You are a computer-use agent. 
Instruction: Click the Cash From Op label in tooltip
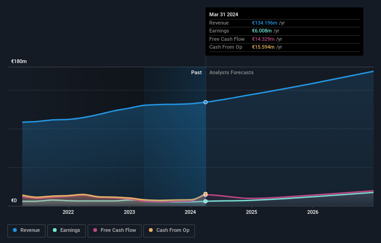[226, 47]
